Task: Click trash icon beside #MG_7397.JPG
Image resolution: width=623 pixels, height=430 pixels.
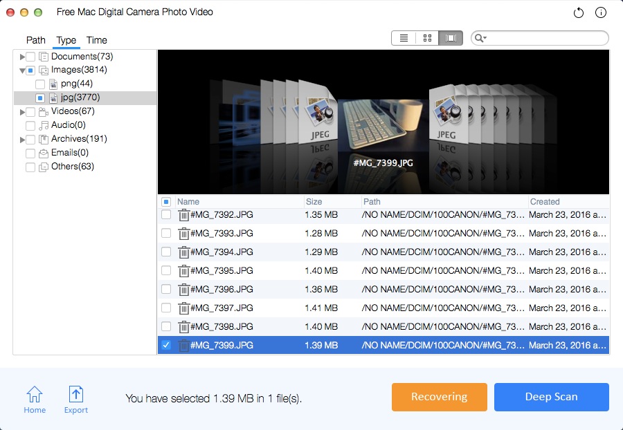Action: pyautogui.click(x=183, y=308)
